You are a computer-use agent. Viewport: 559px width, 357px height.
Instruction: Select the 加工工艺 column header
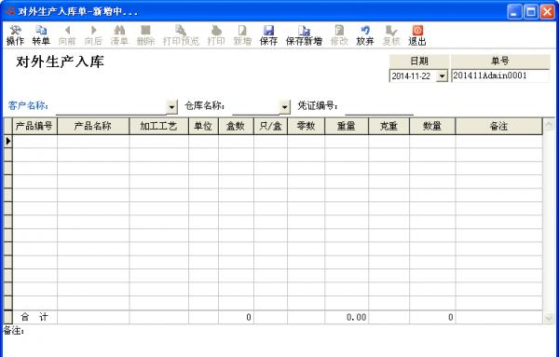pyautogui.click(x=158, y=126)
